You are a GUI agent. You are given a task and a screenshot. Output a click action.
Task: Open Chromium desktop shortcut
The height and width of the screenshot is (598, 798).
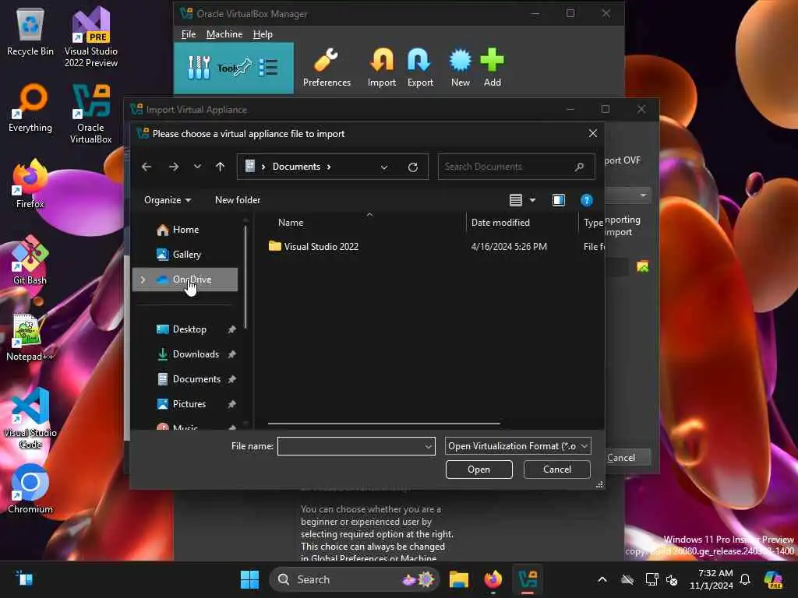point(30,489)
